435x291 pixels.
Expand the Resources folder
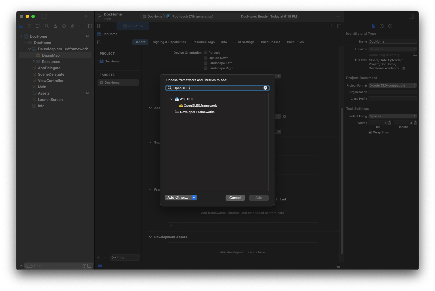point(34,62)
